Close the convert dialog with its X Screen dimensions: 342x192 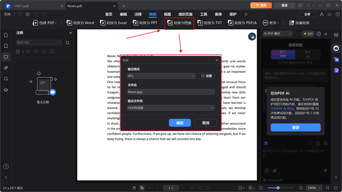pyautogui.click(x=217, y=60)
